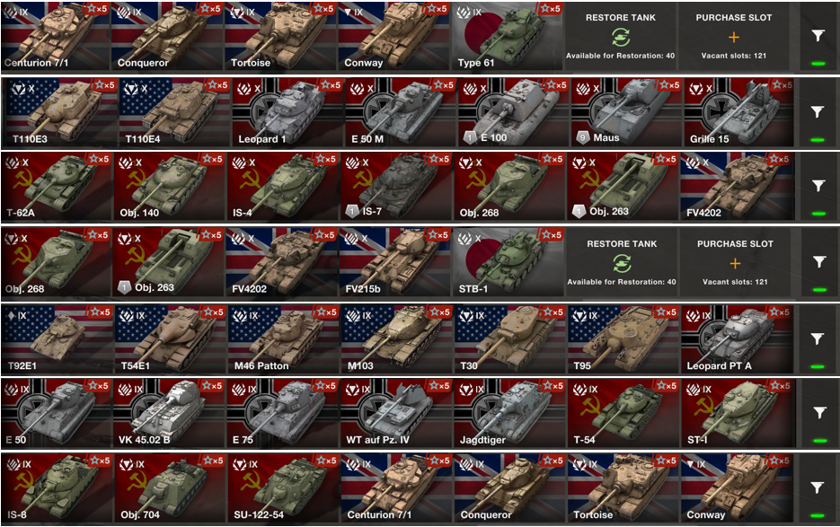Image resolution: width=840 pixels, height=527 pixels.
Task: Select the Obj. 140 tank
Action: tap(169, 187)
